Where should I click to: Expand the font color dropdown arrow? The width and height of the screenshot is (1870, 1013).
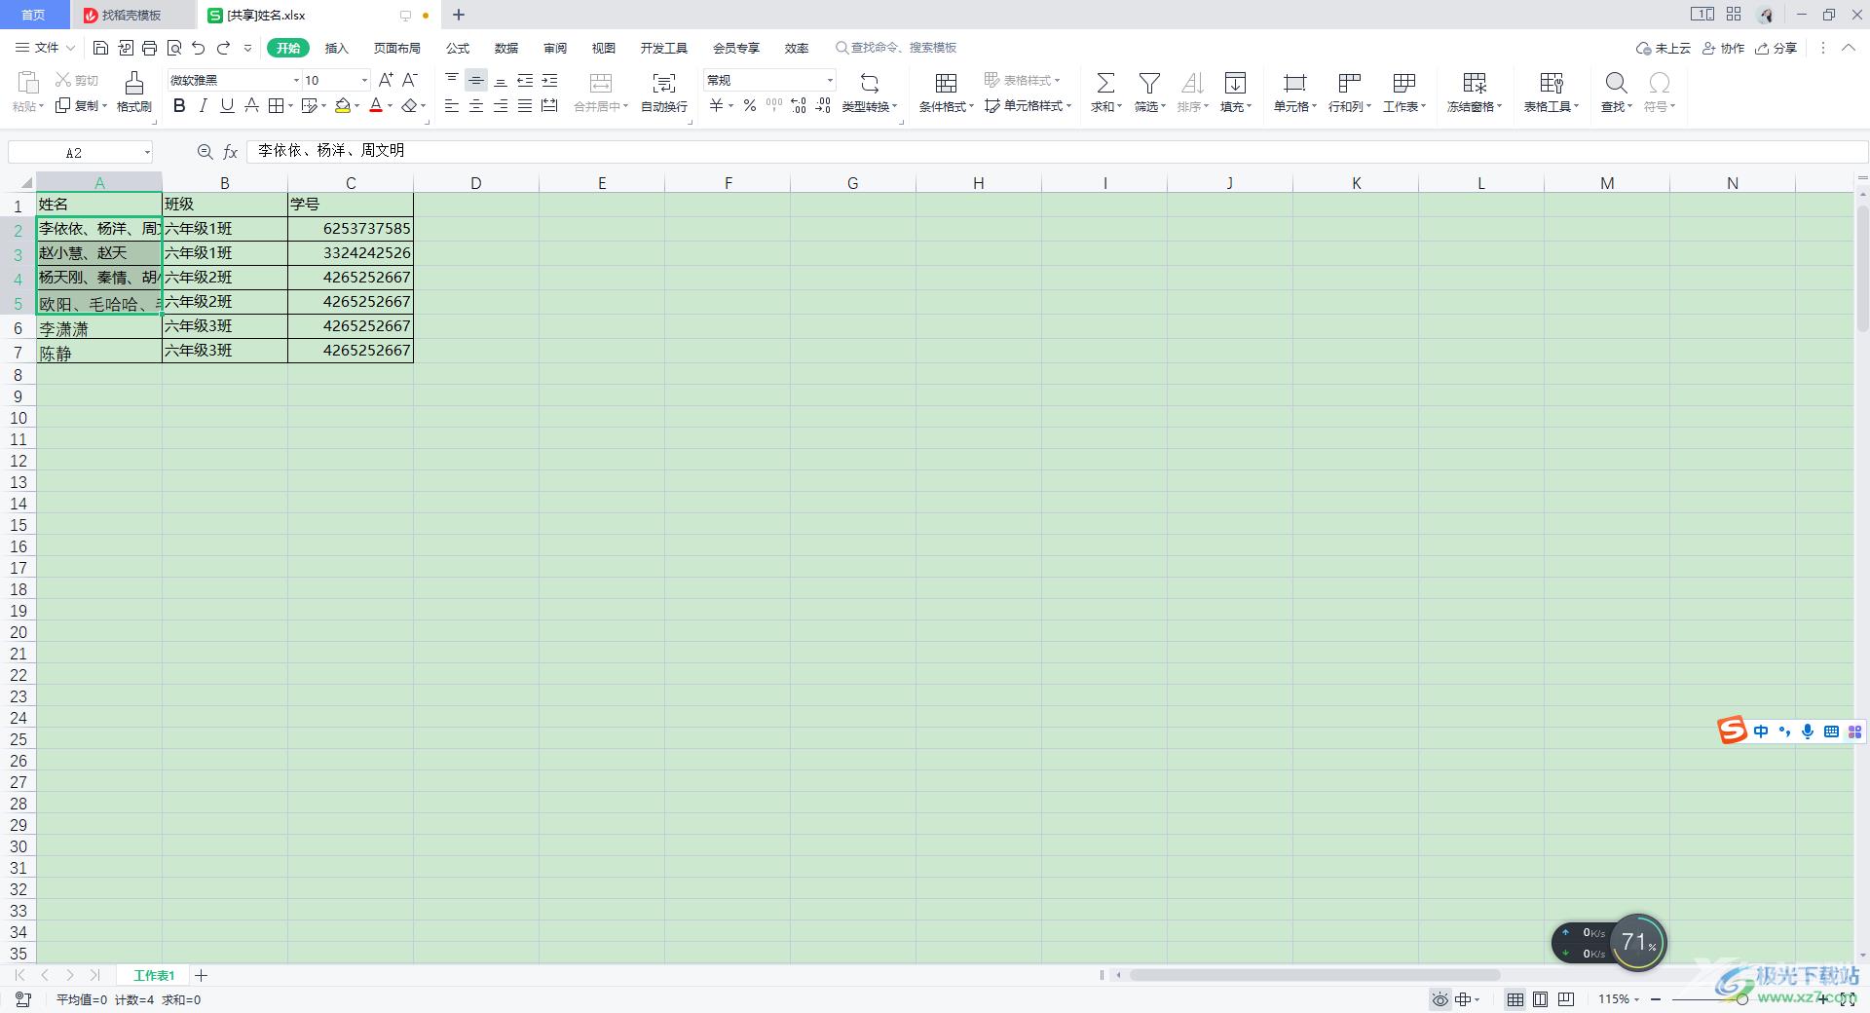390,106
